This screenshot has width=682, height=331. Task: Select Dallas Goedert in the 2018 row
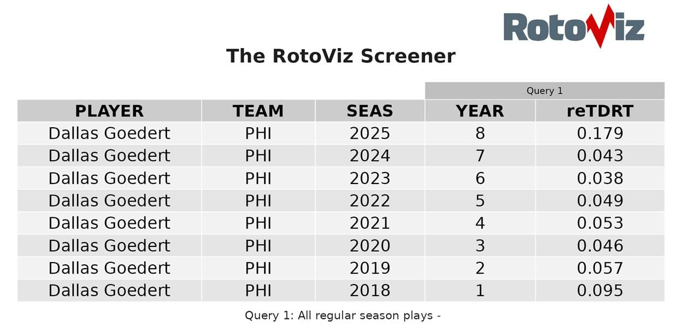(109, 291)
